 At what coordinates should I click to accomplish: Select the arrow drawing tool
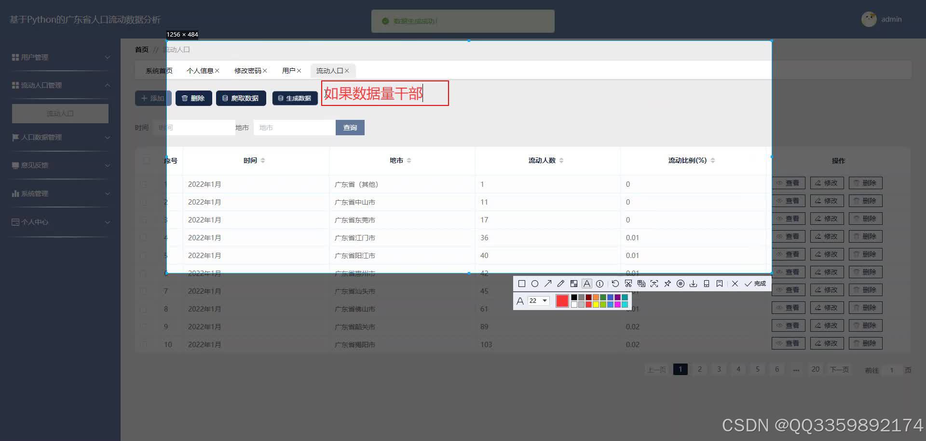548,284
